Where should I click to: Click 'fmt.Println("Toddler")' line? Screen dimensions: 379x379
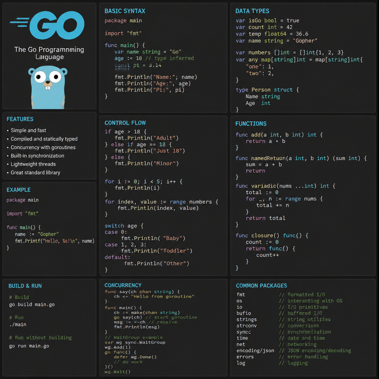click(157, 251)
